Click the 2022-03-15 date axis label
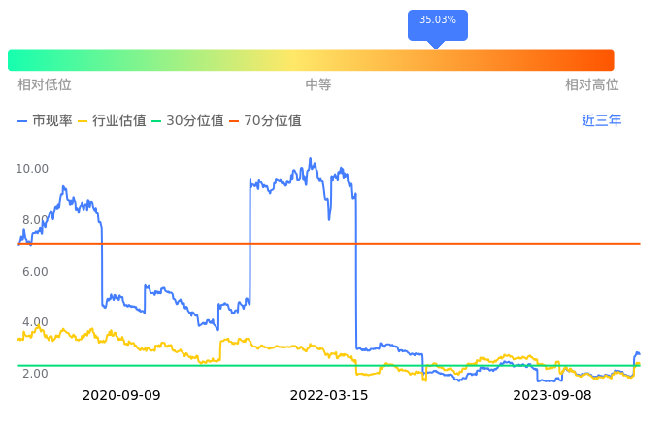The width and height of the screenshot is (666, 429). coord(329,396)
